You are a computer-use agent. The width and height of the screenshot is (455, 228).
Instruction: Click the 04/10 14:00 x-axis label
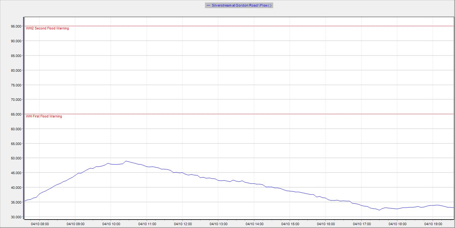click(254, 224)
